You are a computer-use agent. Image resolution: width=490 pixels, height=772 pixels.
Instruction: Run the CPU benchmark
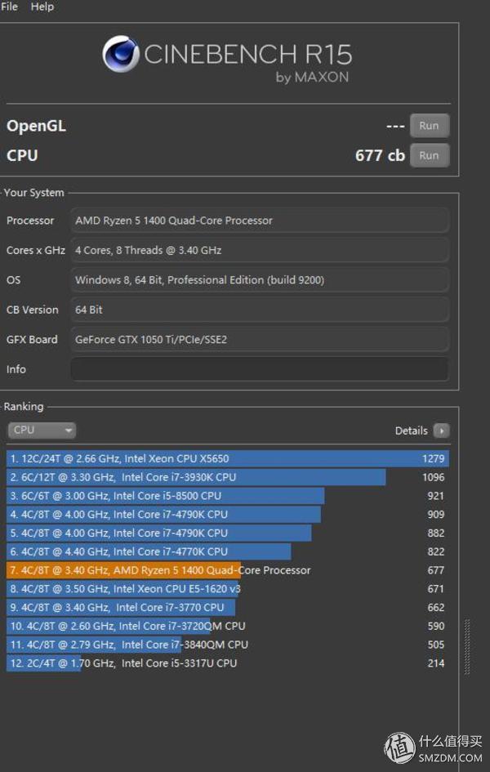[429, 155]
